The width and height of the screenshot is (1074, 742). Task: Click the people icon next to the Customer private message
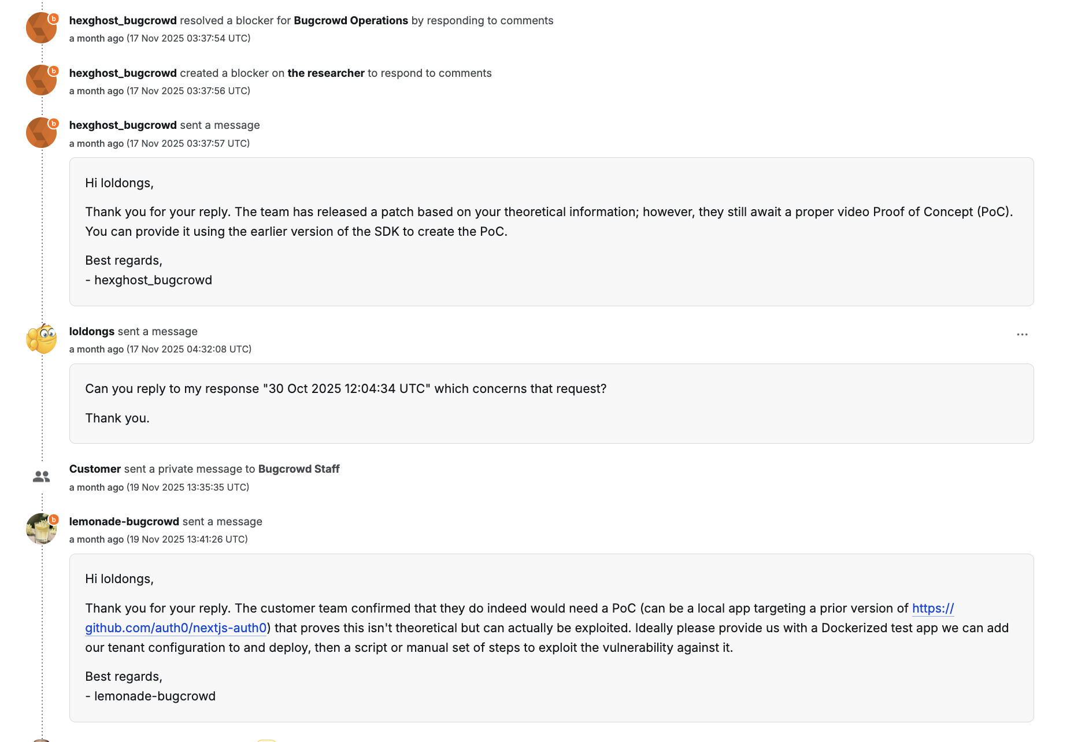pyautogui.click(x=40, y=476)
